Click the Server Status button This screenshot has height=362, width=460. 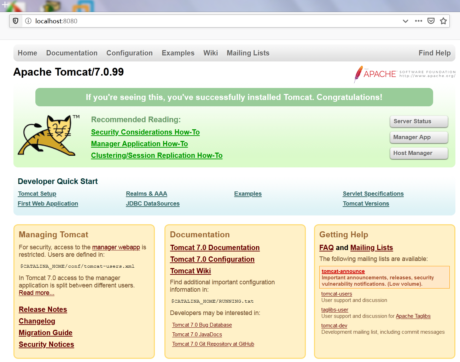pyautogui.click(x=419, y=121)
